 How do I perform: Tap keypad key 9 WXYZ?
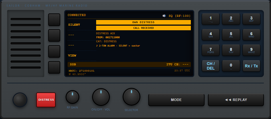[251, 50]
